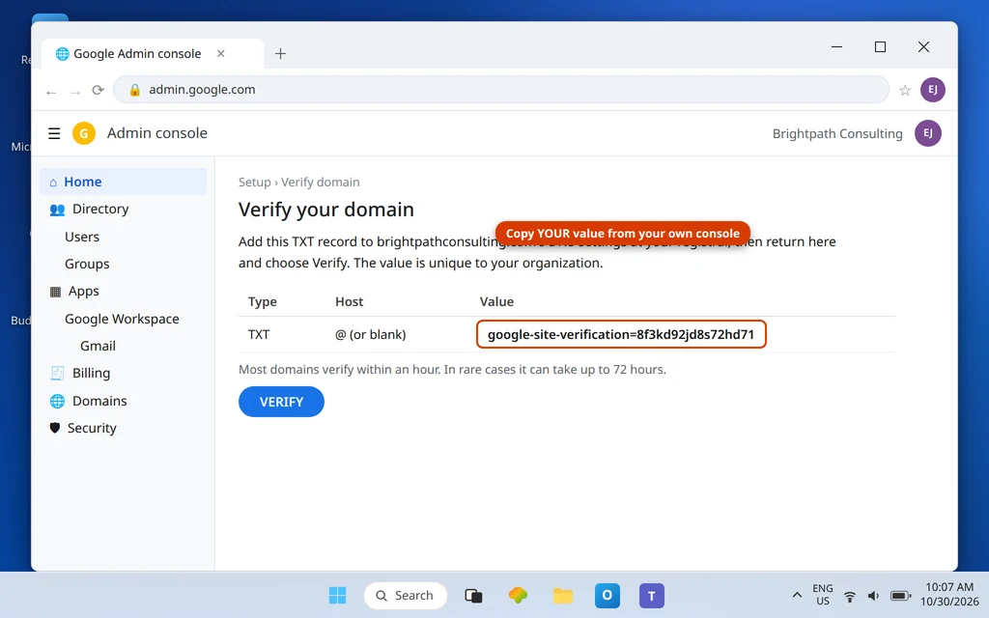Click the ENG US language indicator
Viewport: 989px width, 618px height.
point(823,595)
